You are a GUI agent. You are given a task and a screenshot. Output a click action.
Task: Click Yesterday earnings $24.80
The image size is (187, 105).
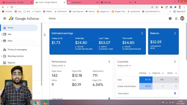81,43
